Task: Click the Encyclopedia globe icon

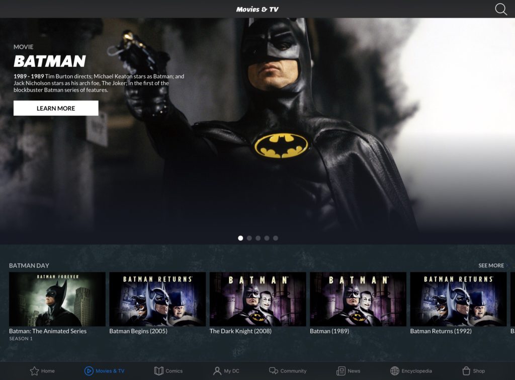Action: 394,371
